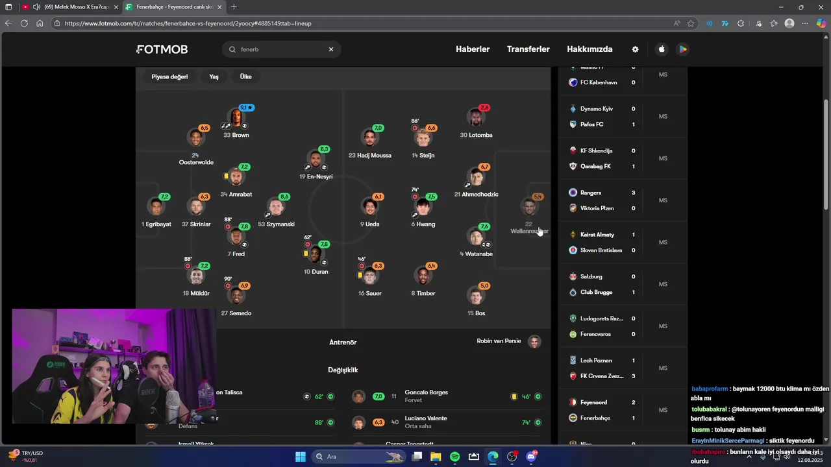Open the Edge Copilot icon
The image size is (831, 467).
click(x=821, y=23)
